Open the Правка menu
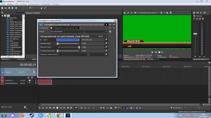Viewport: 211px width, 118px height. click(x=10, y=4)
